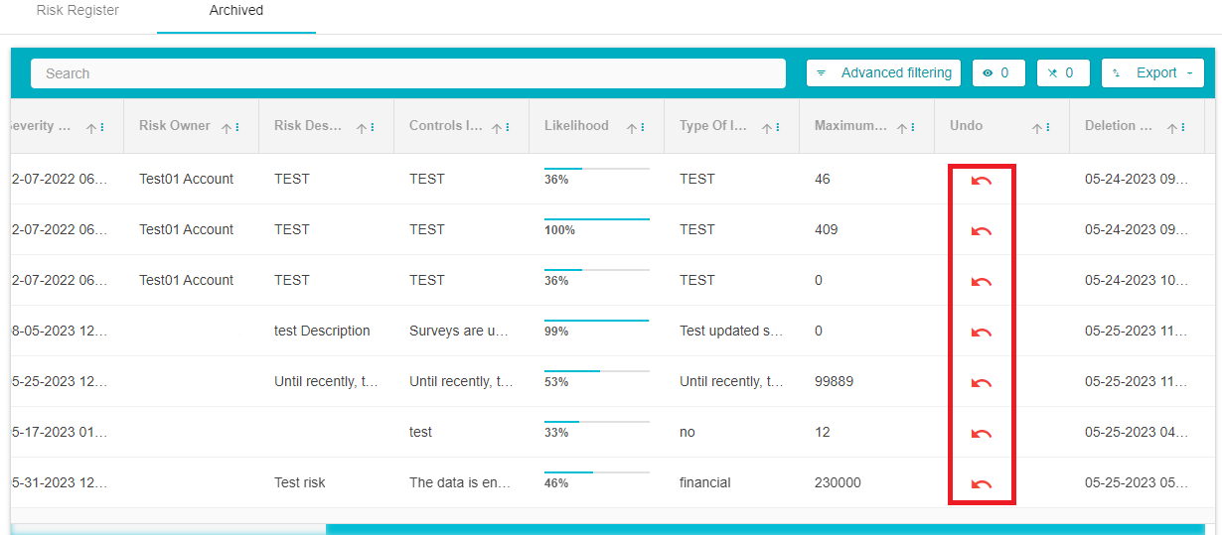1222x535 pixels.
Task: Open column menu for Undo header
Action: pyautogui.click(x=1048, y=128)
